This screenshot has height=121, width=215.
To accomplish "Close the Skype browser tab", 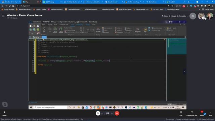I will pos(40,2).
